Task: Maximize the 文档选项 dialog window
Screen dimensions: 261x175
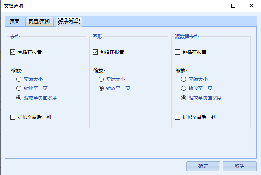Action: [x=233, y=6]
